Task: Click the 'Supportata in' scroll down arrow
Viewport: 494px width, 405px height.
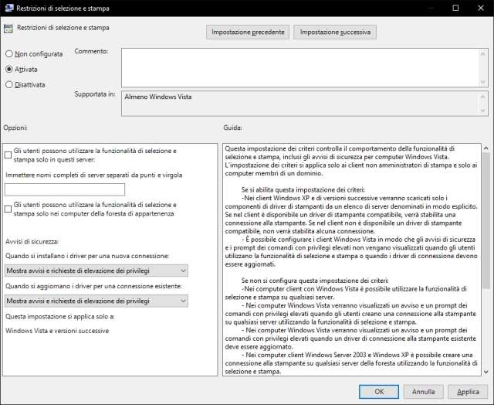Action: click(x=482, y=111)
